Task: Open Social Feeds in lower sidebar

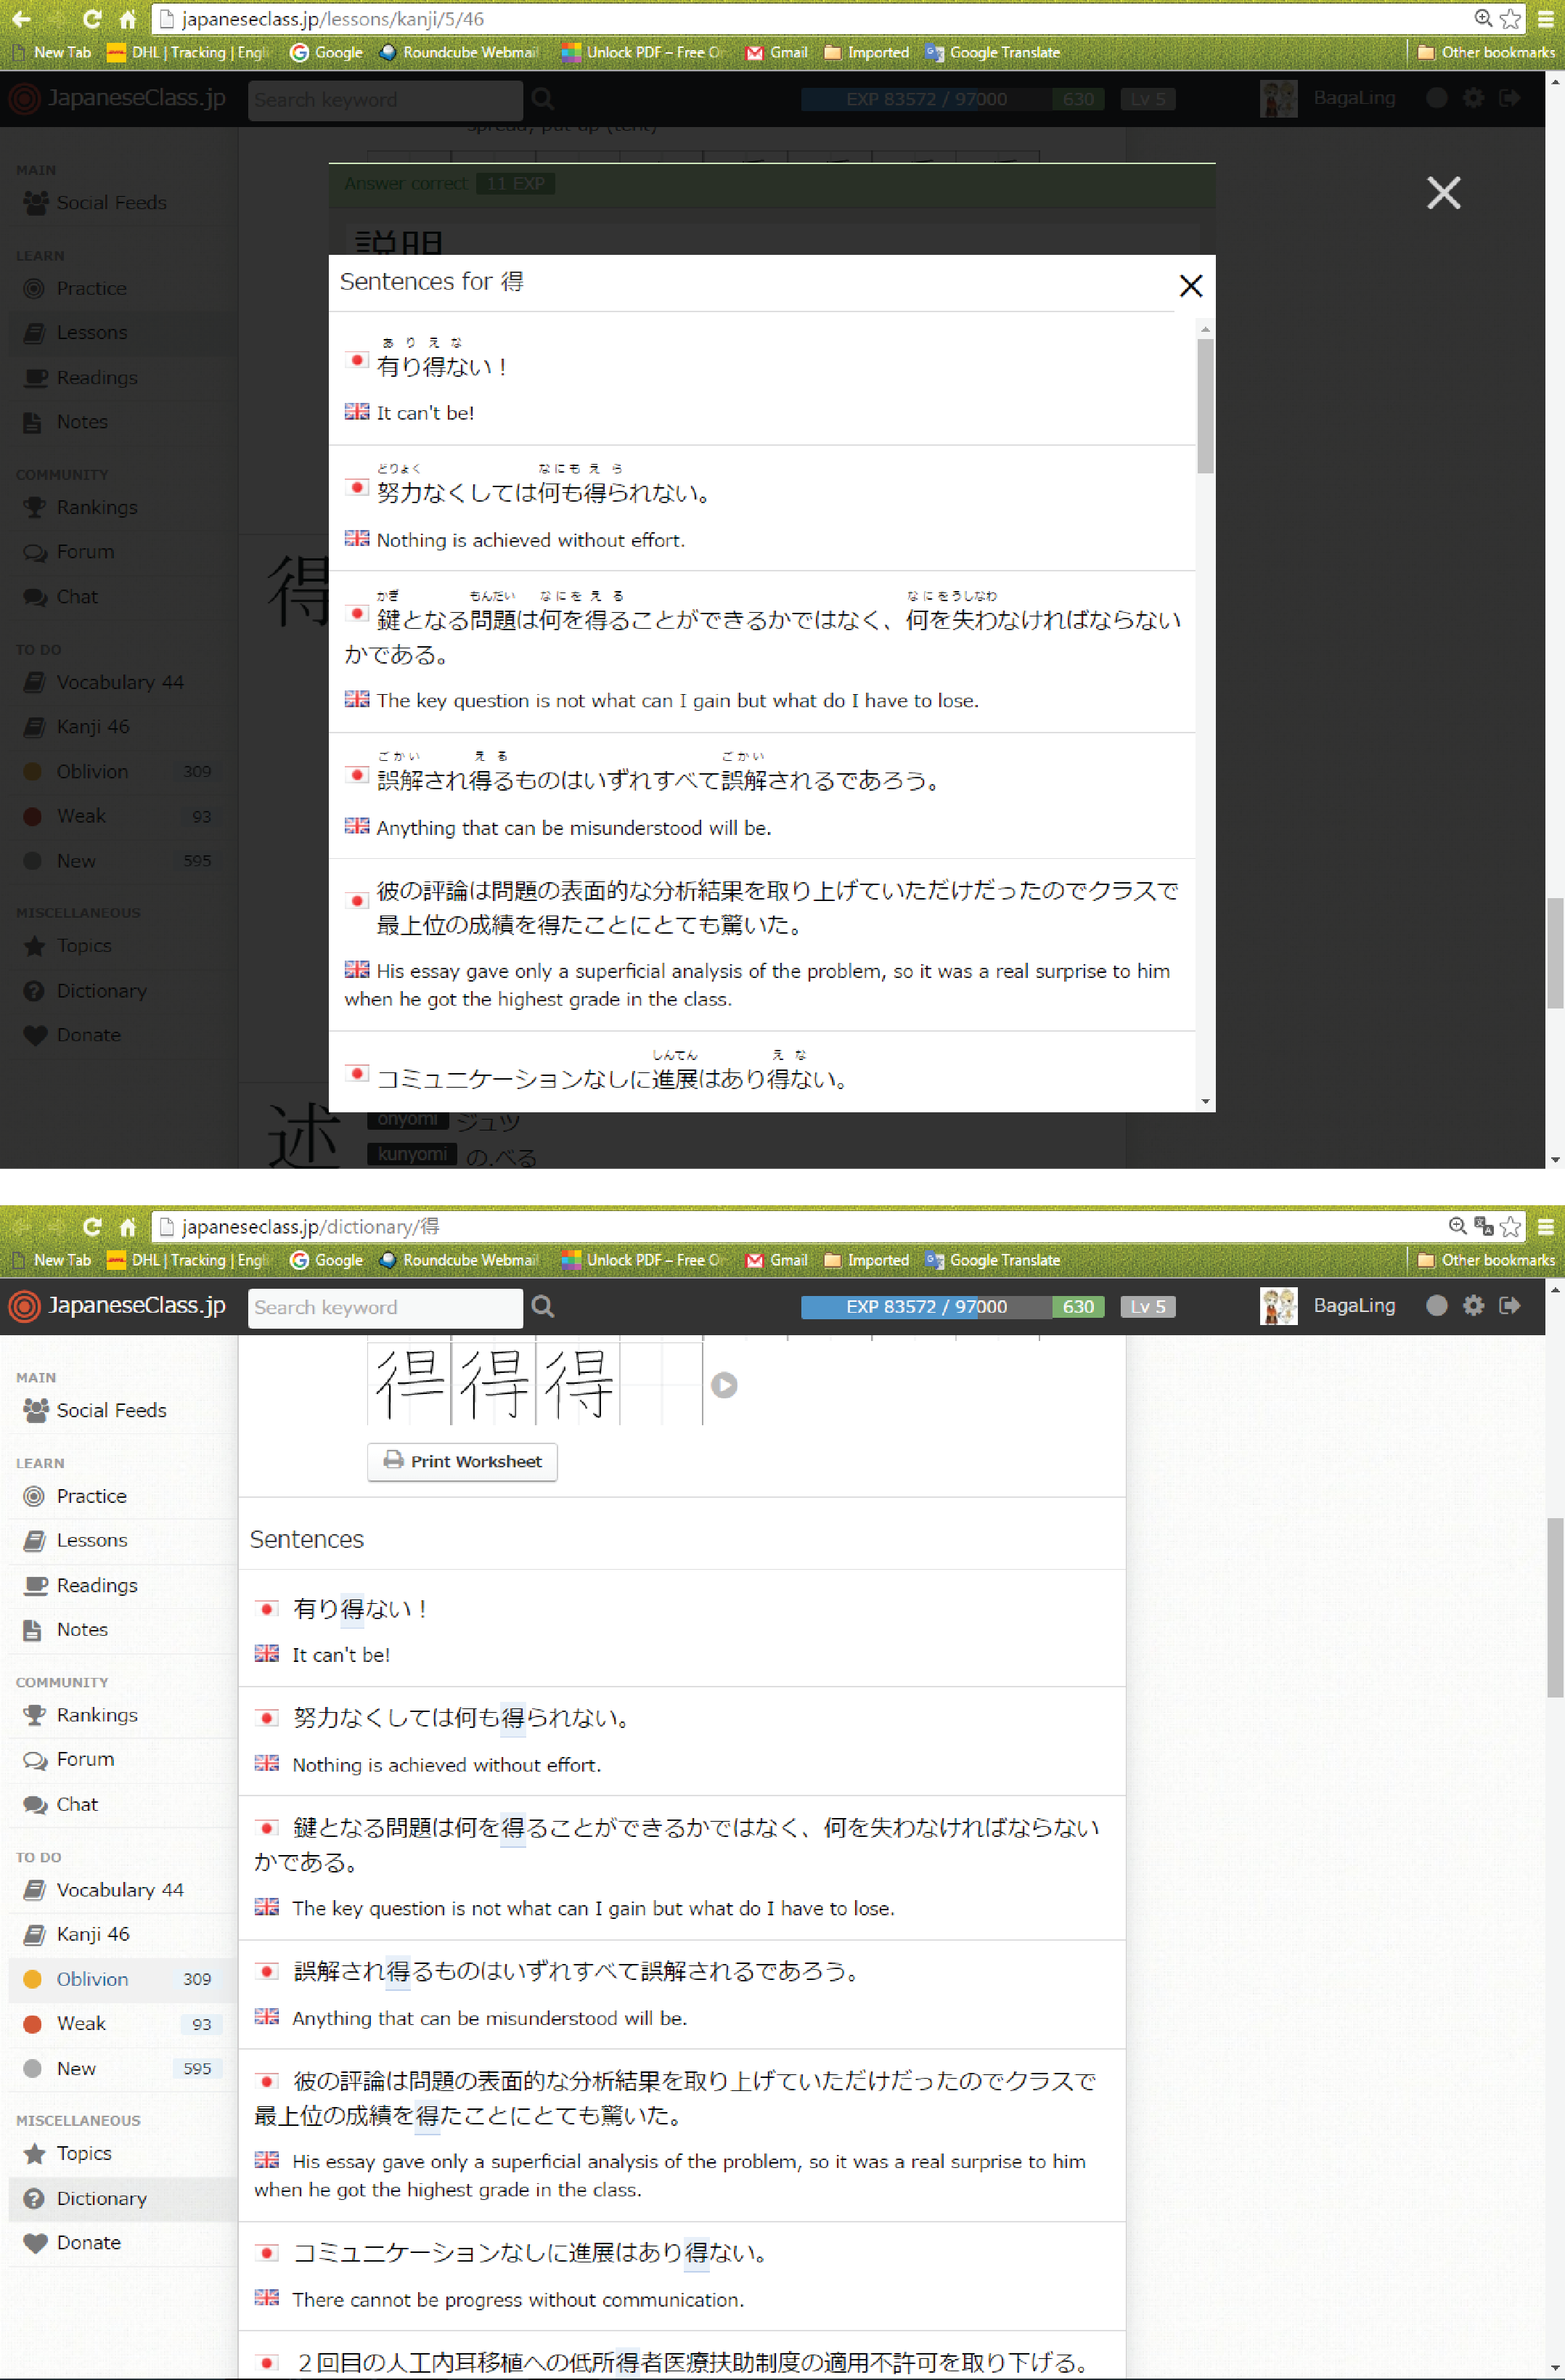Action: 110,1410
